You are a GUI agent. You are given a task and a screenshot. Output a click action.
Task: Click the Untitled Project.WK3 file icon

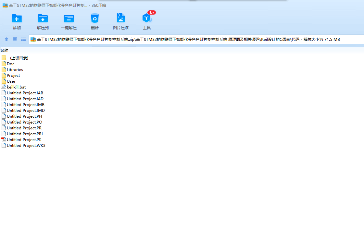tap(4, 145)
